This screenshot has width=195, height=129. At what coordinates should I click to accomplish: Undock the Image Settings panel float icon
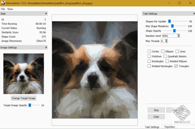click(x=46, y=47)
